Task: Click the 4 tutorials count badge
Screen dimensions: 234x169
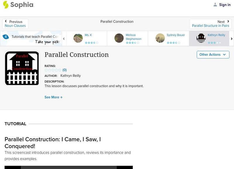Action: (x=6, y=37)
